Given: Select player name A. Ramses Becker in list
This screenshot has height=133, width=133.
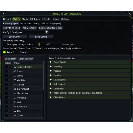Looking at the screenshot, I should point(23,67).
